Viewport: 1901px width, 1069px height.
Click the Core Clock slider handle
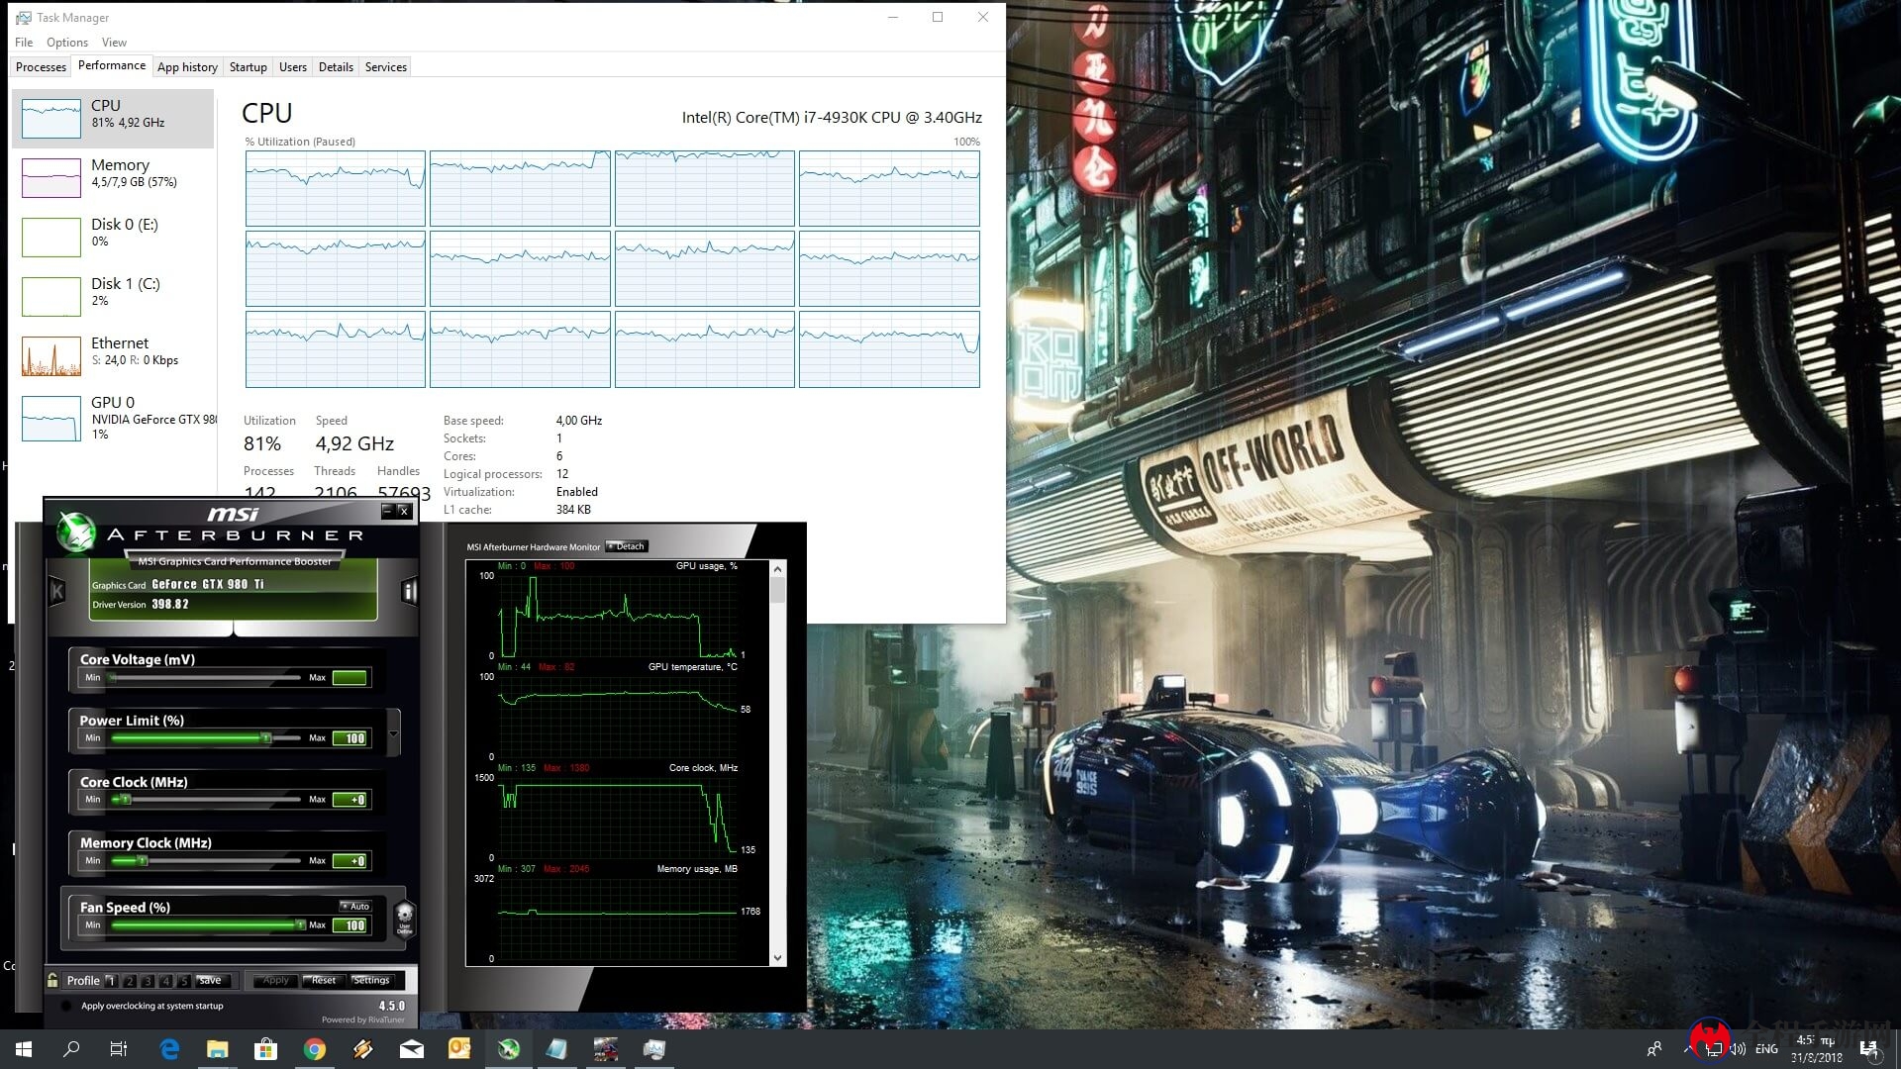point(125,799)
